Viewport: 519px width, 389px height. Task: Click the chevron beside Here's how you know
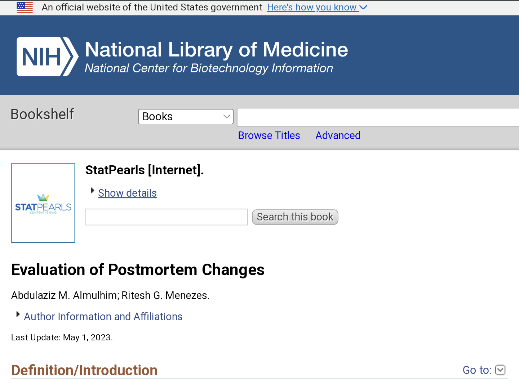tap(363, 8)
